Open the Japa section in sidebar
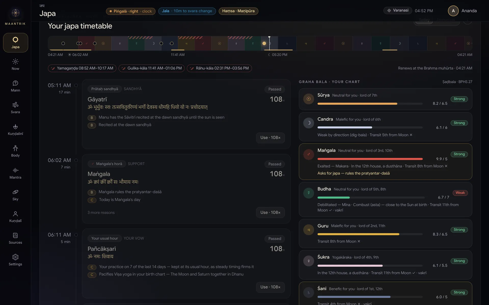Image resolution: width=489 pixels, height=305 pixels. click(x=16, y=43)
